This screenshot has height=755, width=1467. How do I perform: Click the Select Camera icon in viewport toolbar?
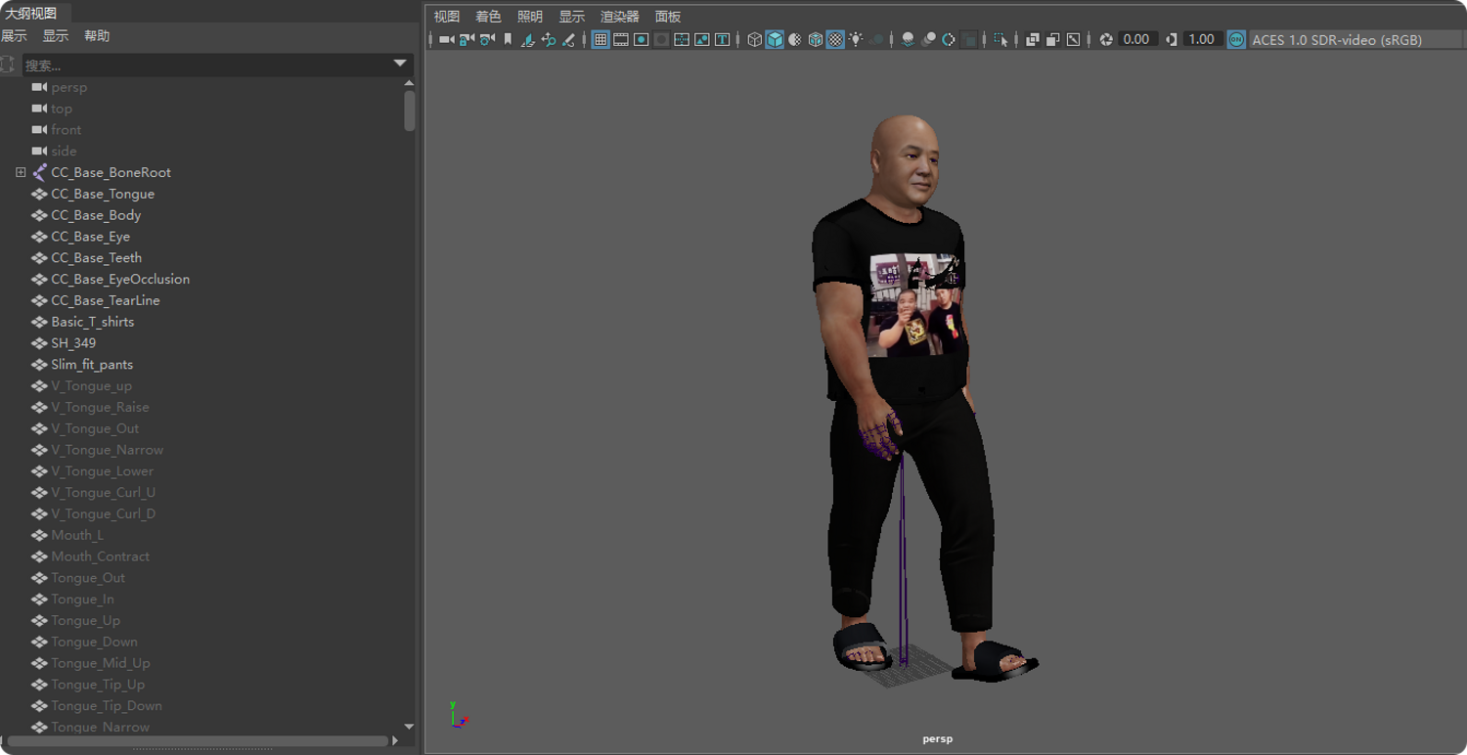point(447,40)
